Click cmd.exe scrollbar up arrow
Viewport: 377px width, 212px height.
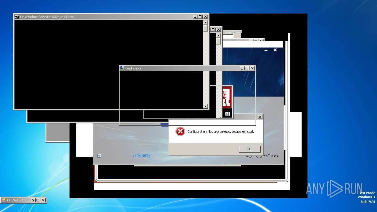click(206, 23)
